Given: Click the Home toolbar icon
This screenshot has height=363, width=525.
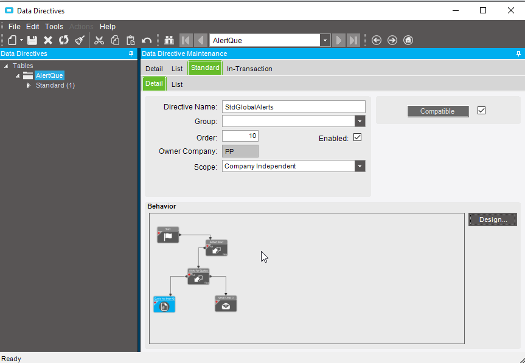Looking at the screenshot, I should tap(408, 41).
